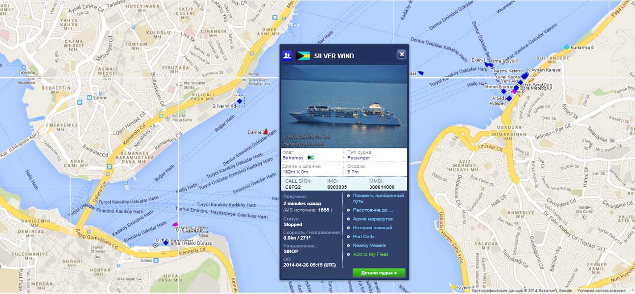Select the magenta vessel marker near Sadabat
Viewport: 635px width, 294px height.
pos(175,224)
